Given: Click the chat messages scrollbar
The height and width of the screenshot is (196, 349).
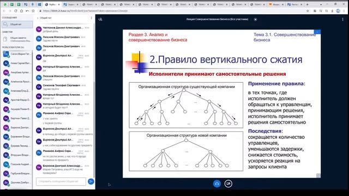Looking at the screenshot, I should coord(94,129).
